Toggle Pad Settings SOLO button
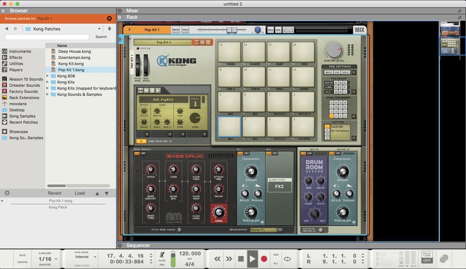Viewport: 466px width, 269px height. pos(345,72)
